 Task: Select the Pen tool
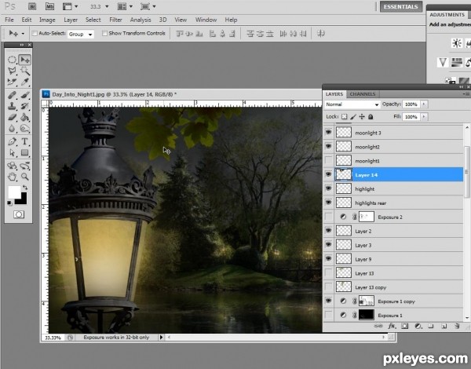[12, 141]
